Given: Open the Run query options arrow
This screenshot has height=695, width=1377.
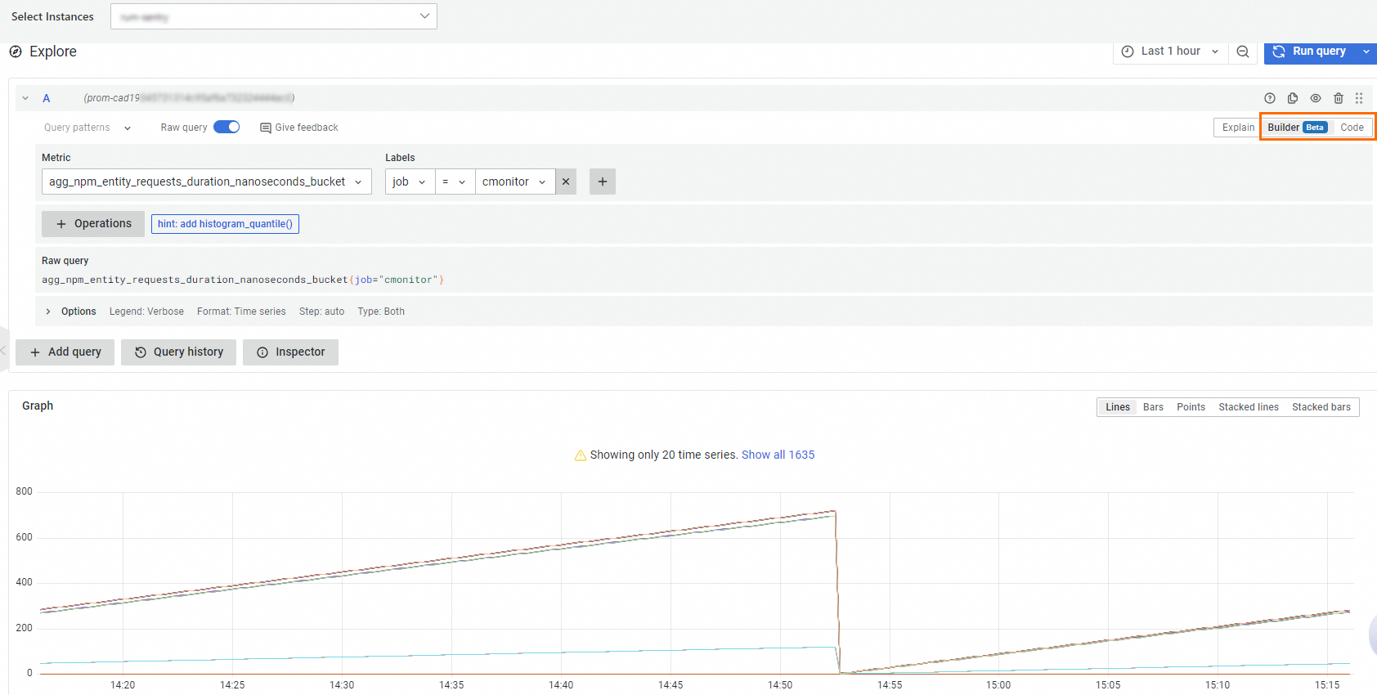Looking at the screenshot, I should tap(1366, 52).
